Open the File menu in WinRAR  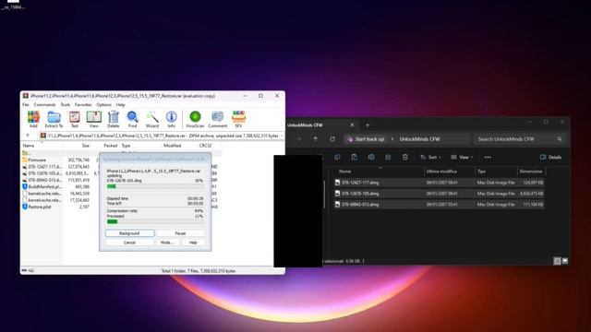26,104
